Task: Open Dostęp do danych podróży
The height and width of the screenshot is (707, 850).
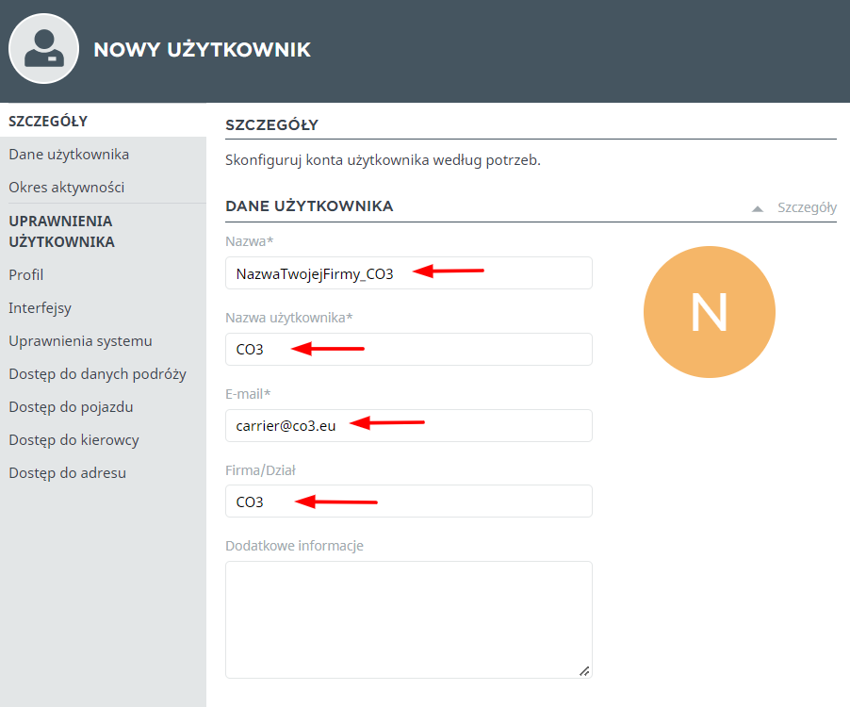Action: point(98,374)
